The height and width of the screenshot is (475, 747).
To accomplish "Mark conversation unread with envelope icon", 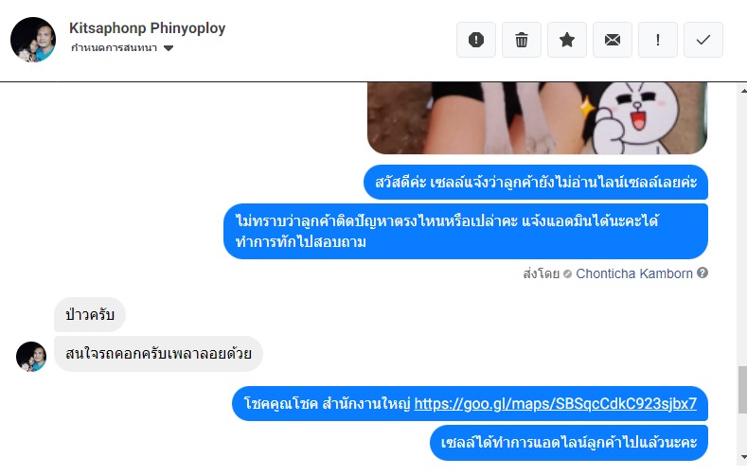I will pyautogui.click(x=613, y=40).
